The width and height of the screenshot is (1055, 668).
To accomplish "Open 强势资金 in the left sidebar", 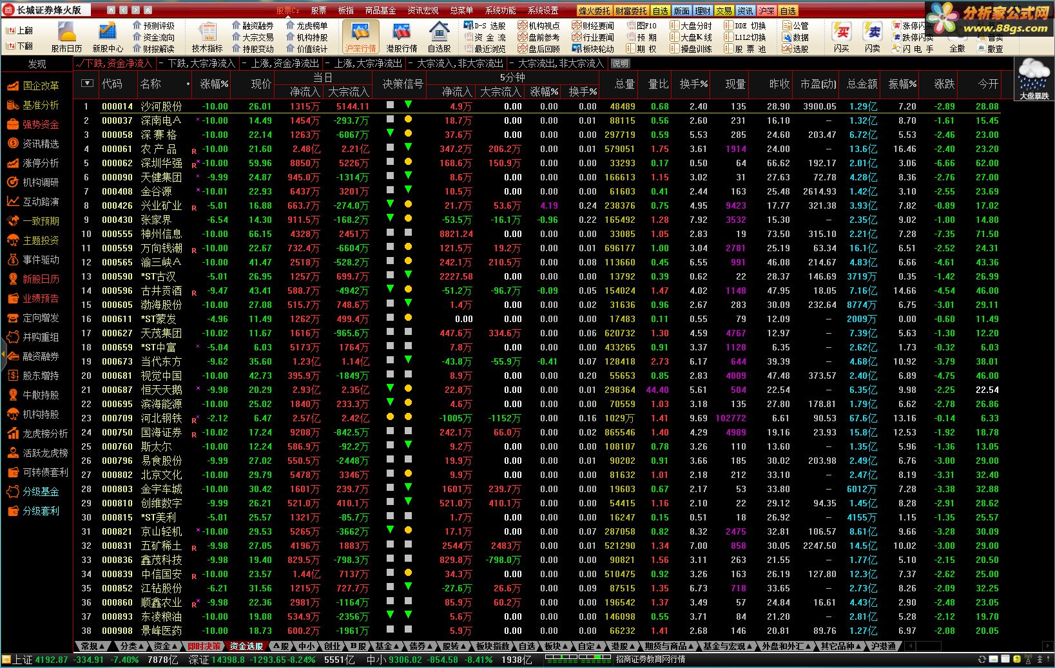I will (35, 124).
